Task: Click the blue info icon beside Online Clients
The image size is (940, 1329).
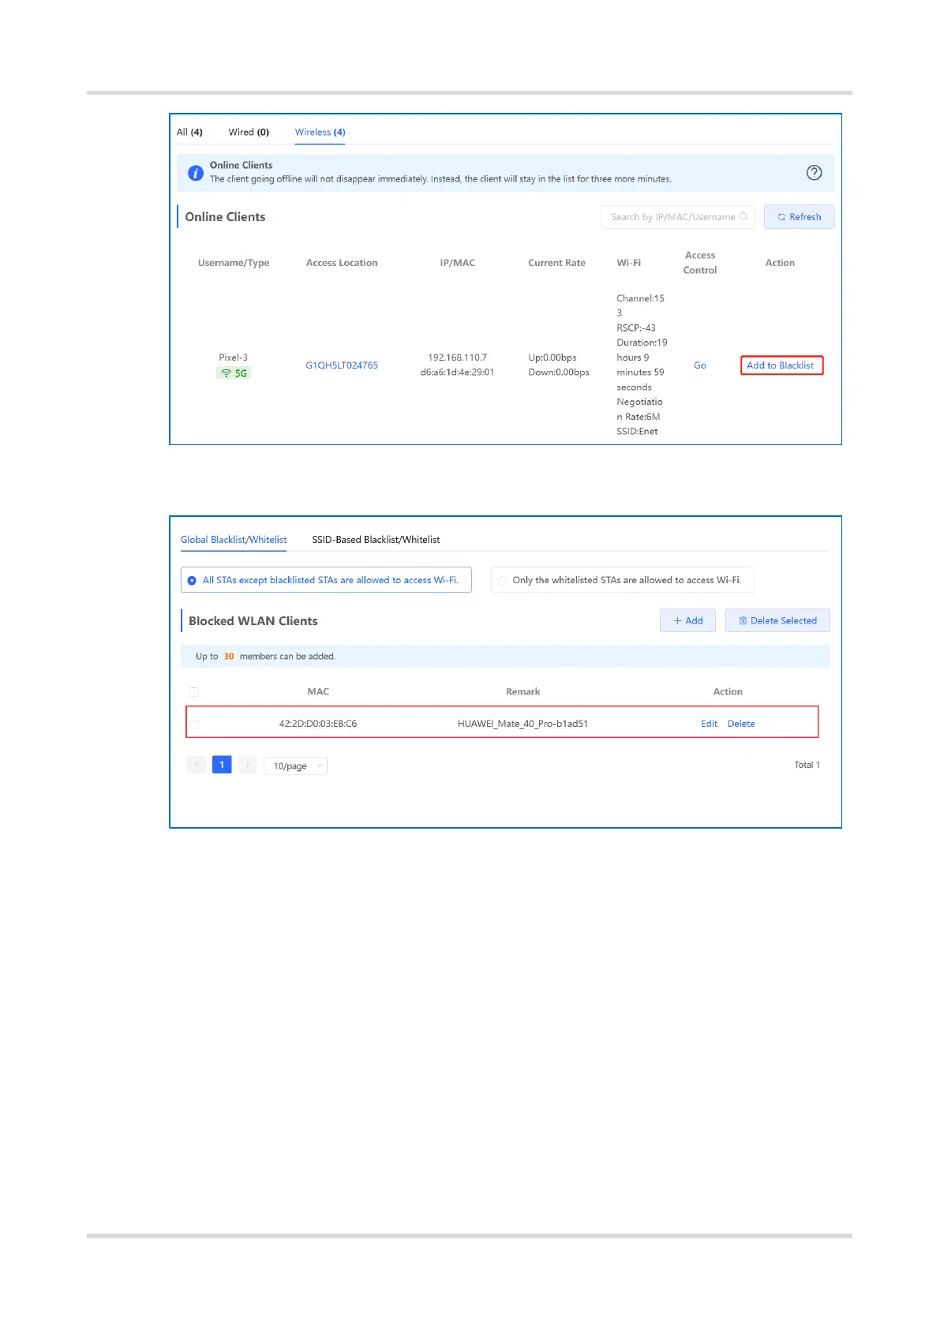Action: point(196,173)
